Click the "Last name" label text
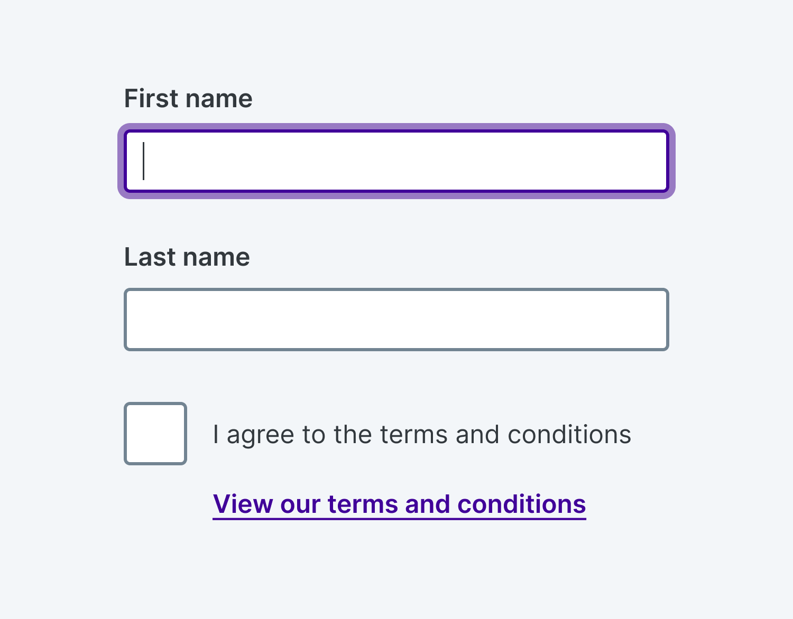The height and width of the screenshot is (619, 793). 187,257
